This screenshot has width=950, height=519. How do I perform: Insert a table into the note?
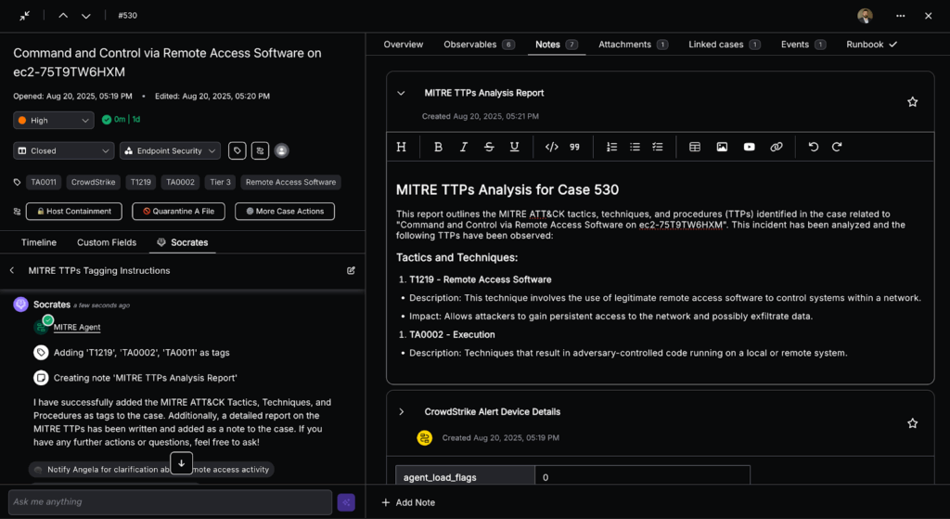click(x=695, y=147)
